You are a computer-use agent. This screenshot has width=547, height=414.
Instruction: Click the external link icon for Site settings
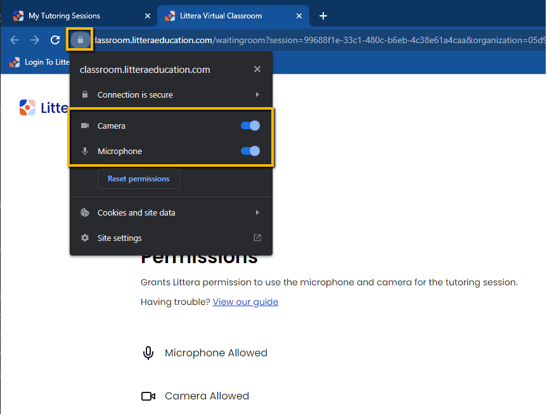[x=257, y=238]
